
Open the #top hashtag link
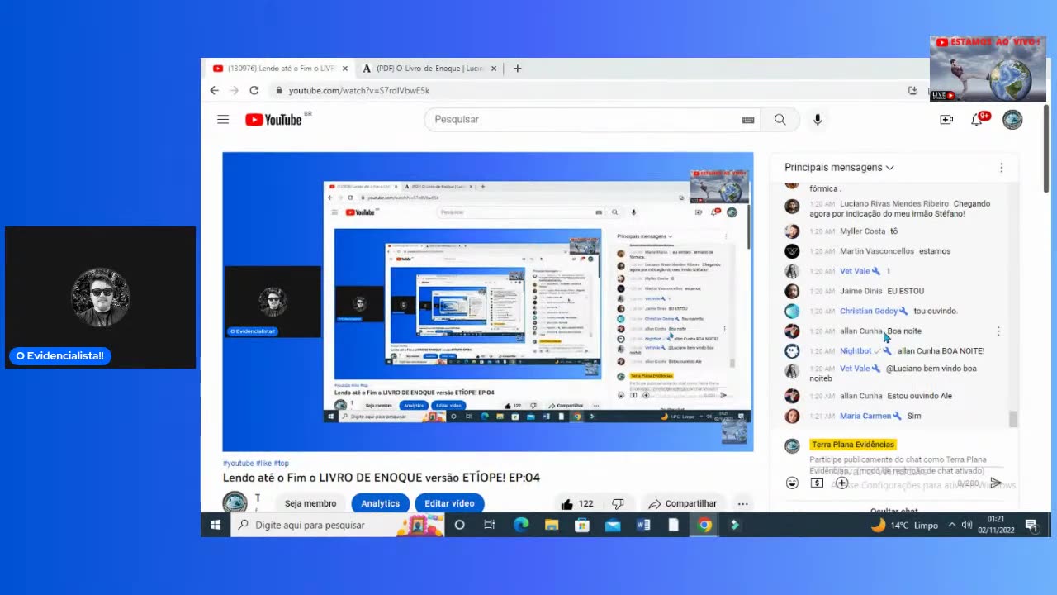coord(282,464)
